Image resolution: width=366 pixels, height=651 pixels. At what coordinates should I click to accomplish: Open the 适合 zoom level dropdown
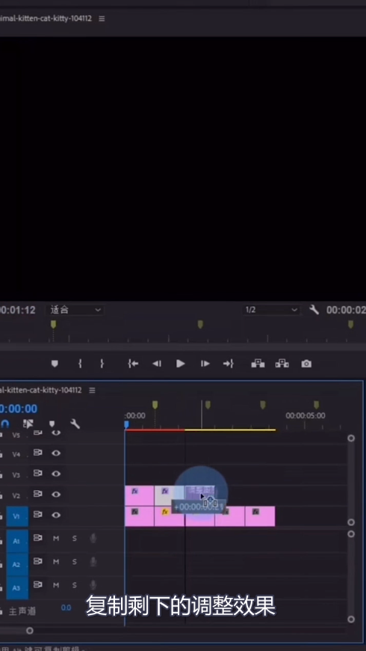(75, 310)
